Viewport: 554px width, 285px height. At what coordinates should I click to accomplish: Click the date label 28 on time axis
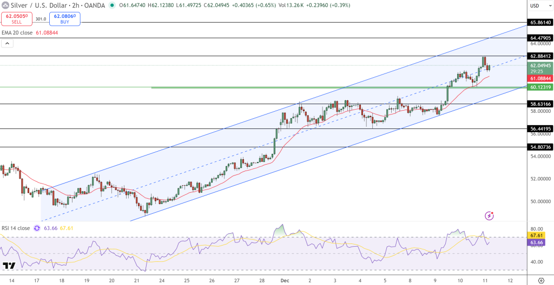[x=262, y=281]
